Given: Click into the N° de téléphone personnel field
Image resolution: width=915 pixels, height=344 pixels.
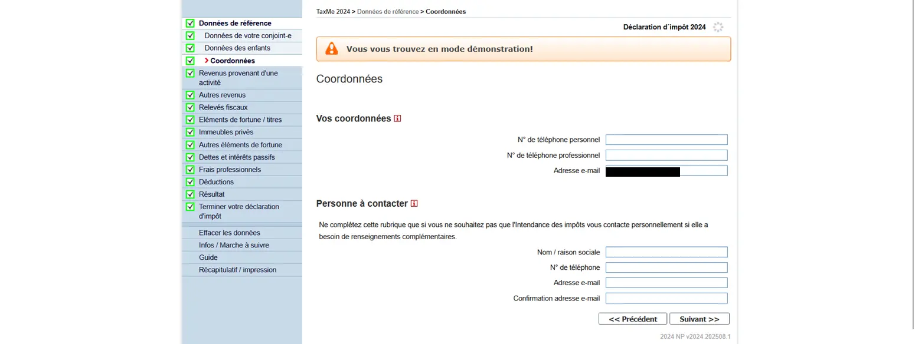Looking at the screenshot, I should (x=666, y=139).
